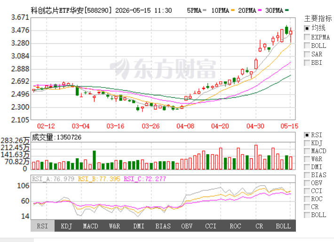Enable the BOLL main indicator option
Image resolution: width=334 pixels, height=242 pixels.
pyautogui.click(x=307, y=46)
